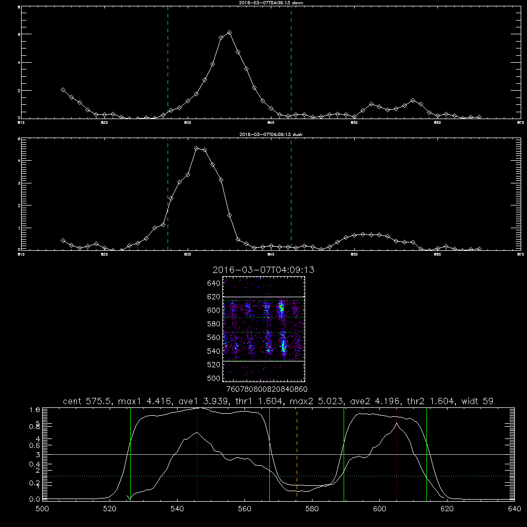Click the left green dashed line in dusk plot
The image size is (527, 527).
tap(168, 194)
